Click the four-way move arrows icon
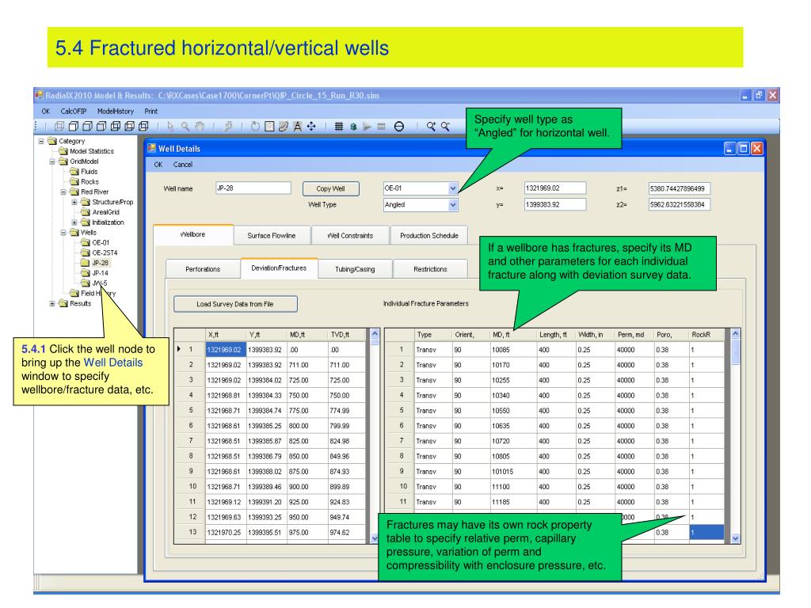The width and height of the screenshot is (811, 608). tap(311, 126)
